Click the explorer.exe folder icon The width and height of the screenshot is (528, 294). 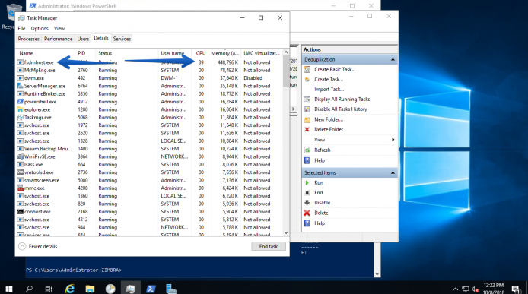click(21, 109)
